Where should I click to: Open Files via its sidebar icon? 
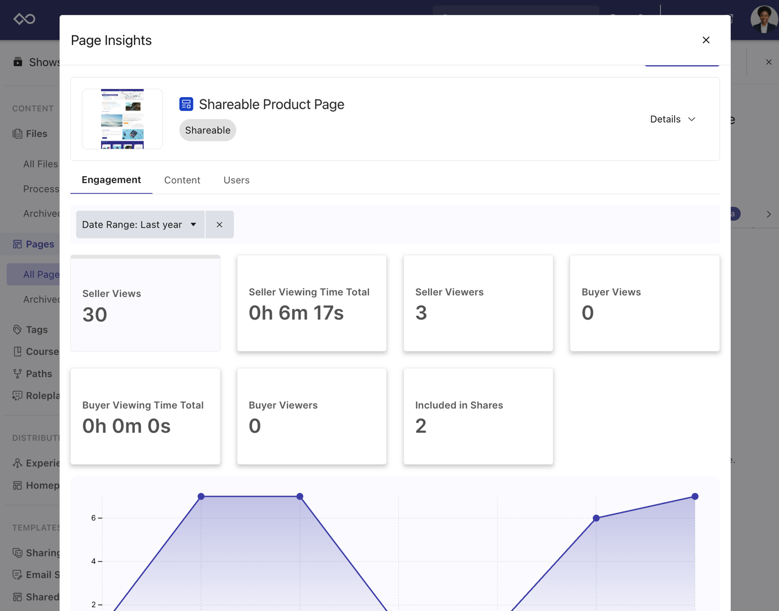click(17, 133)
